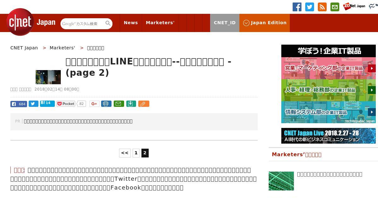This screenshot has width=378, height=198.
Task: Expand the Japan Edition dropdown
Action: coord(265,23)
